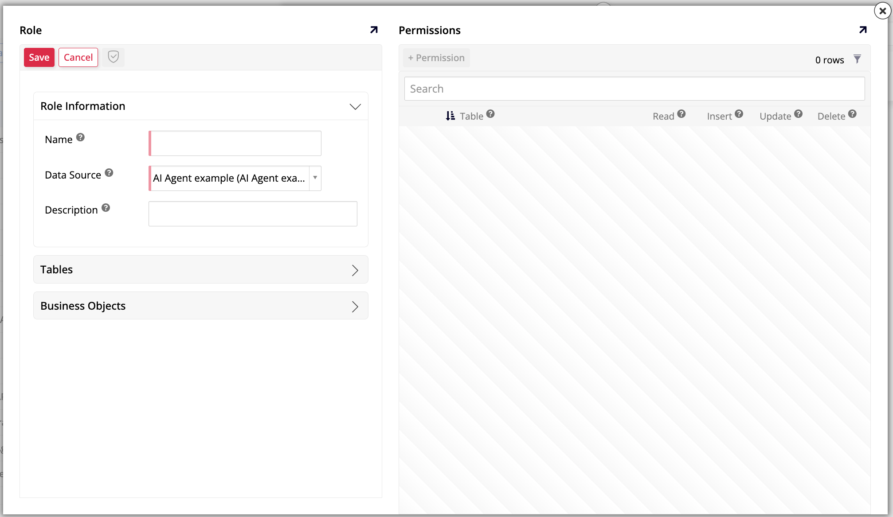Show help for Read column
The width and height of the screenshot is (893, 517).
pyautogui.click(x=681, y=114)
